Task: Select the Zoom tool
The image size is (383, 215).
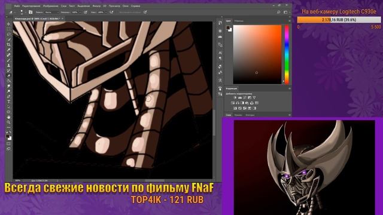Action: [x=8, y=122]
